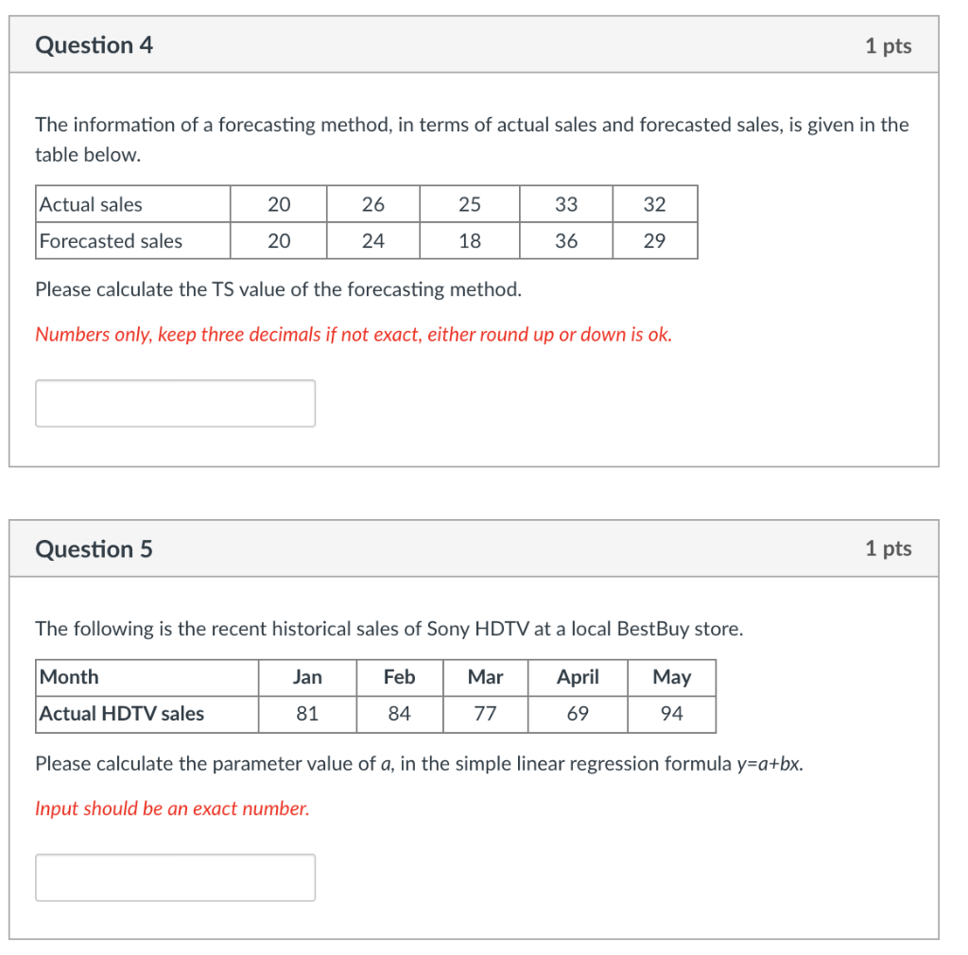The image size is (968, 955).
Task: Click the red italic instruction under Question 4
Action: (354, 334)
